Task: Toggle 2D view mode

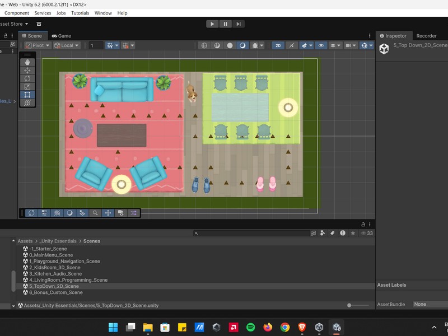Action: click(278, 45)
